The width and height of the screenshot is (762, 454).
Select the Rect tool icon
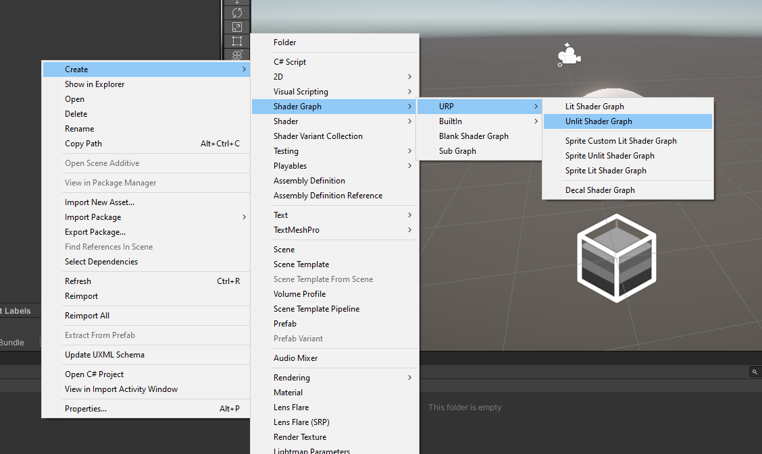click(x=236, y=40)
